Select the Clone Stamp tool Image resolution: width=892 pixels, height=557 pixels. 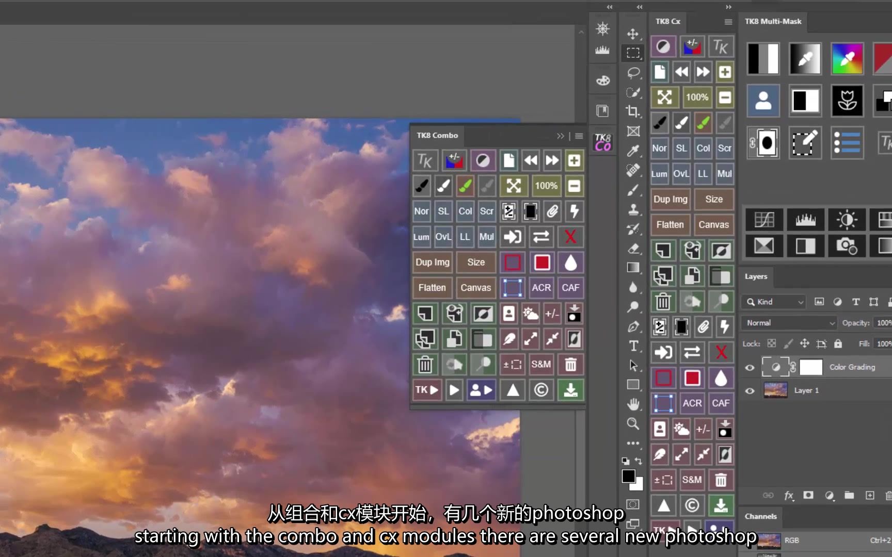point(633,209)
